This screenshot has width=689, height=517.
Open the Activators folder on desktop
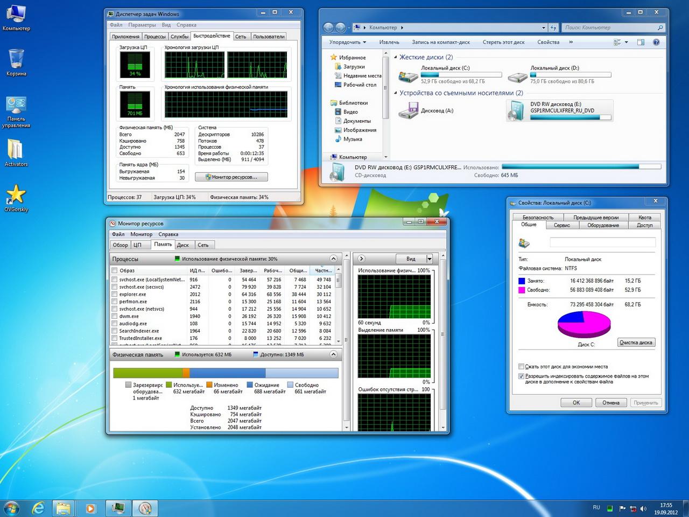coord(16,152)
